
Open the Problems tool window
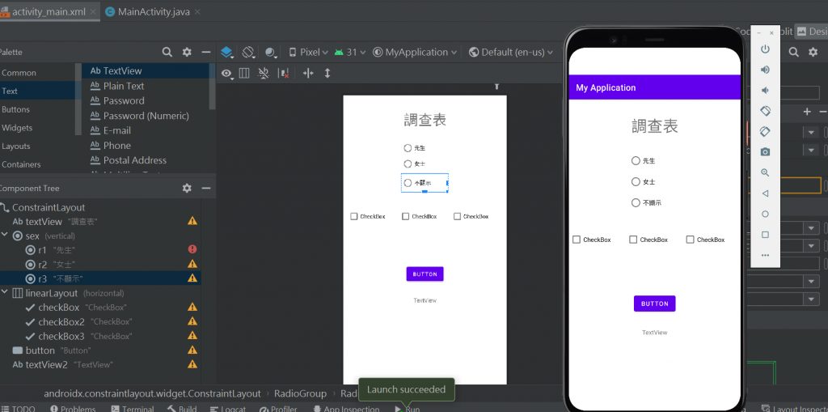click(x=72, y=409)
